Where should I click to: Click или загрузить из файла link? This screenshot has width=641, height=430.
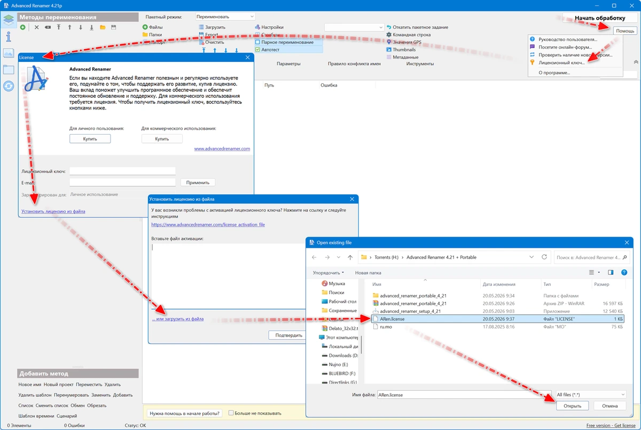coord(177,319)
